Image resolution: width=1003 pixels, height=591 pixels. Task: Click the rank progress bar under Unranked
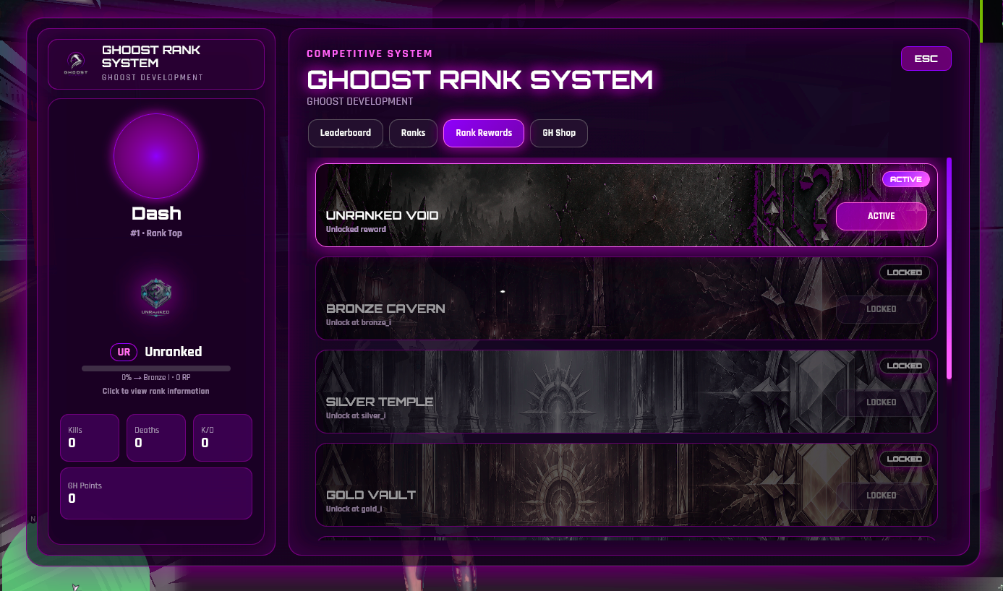[x=156, y=368]
